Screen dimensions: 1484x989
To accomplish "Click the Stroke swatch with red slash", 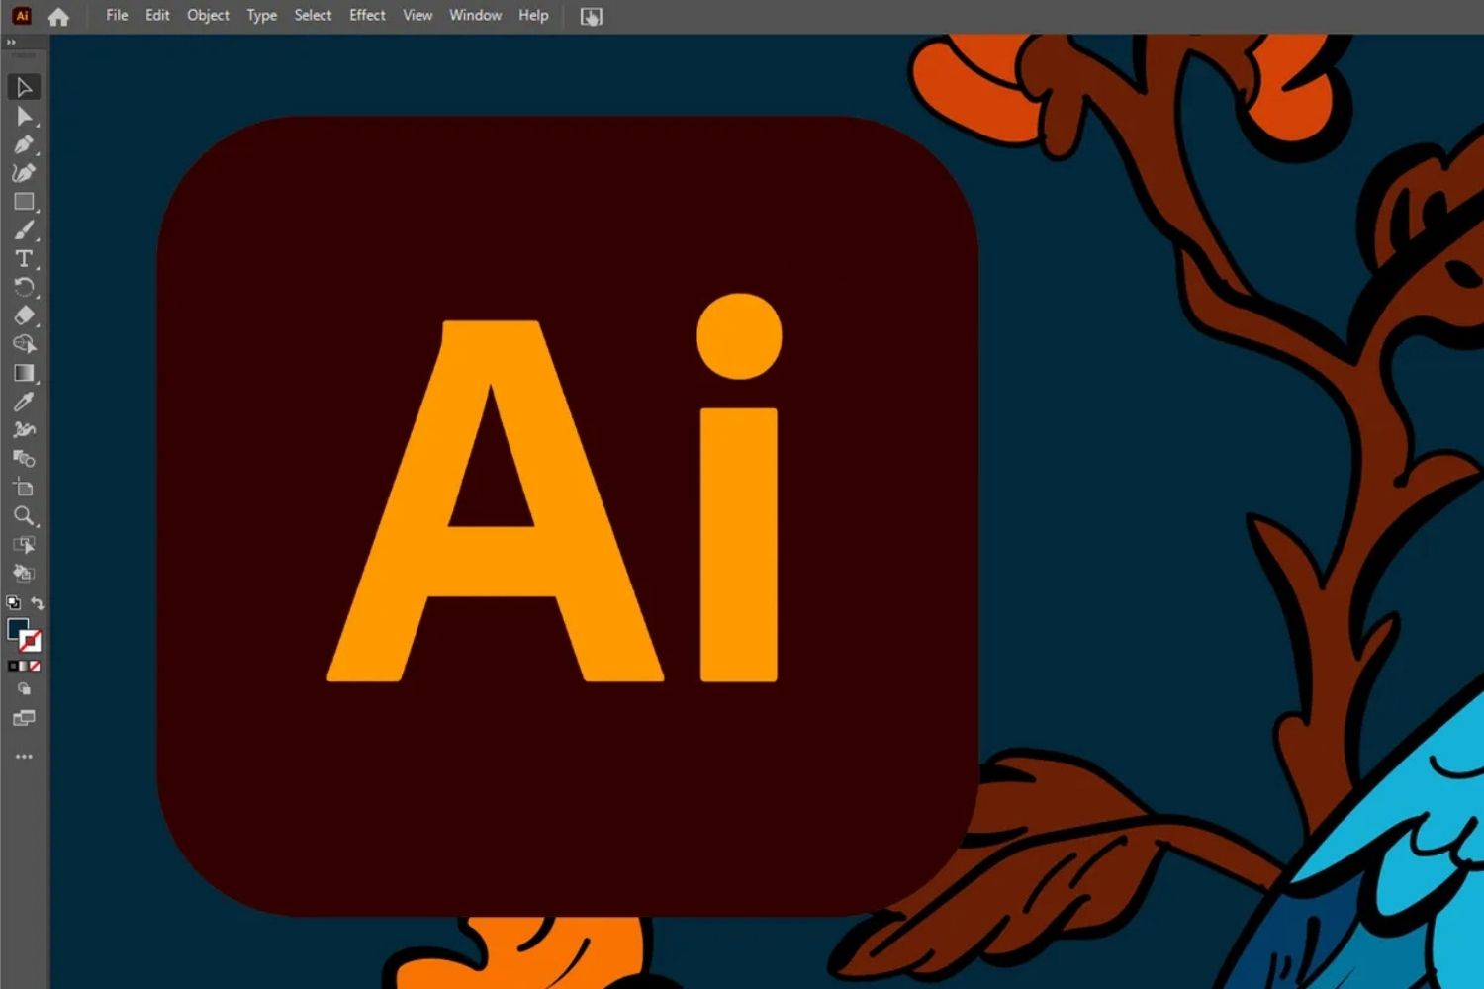I will click(x=32, y=642).
